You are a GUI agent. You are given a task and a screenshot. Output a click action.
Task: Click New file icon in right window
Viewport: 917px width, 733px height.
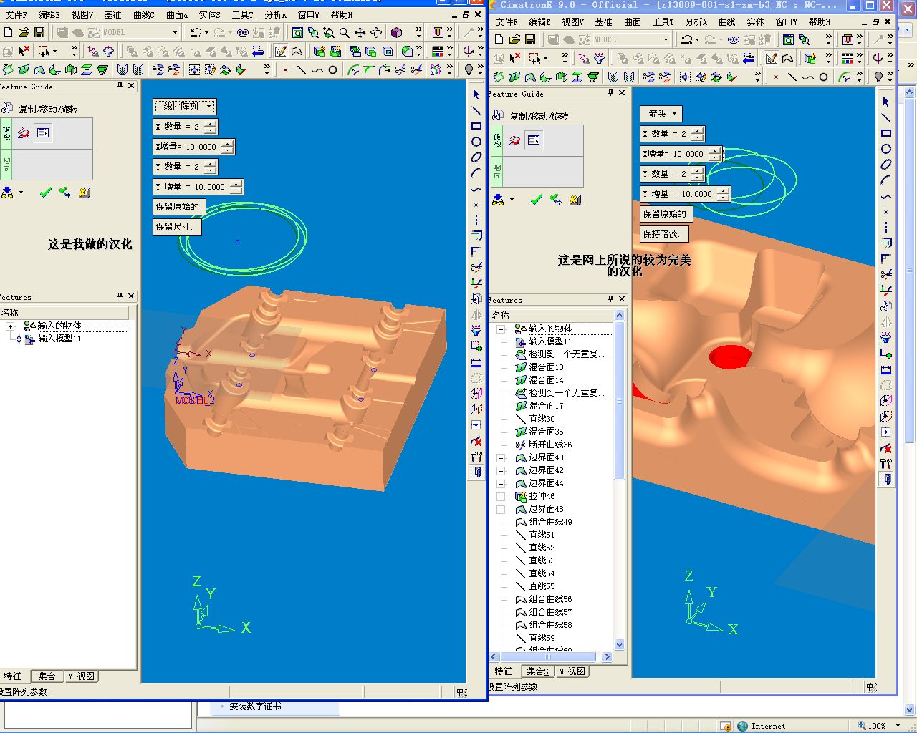pyautogui.click(x=499, y=39)
